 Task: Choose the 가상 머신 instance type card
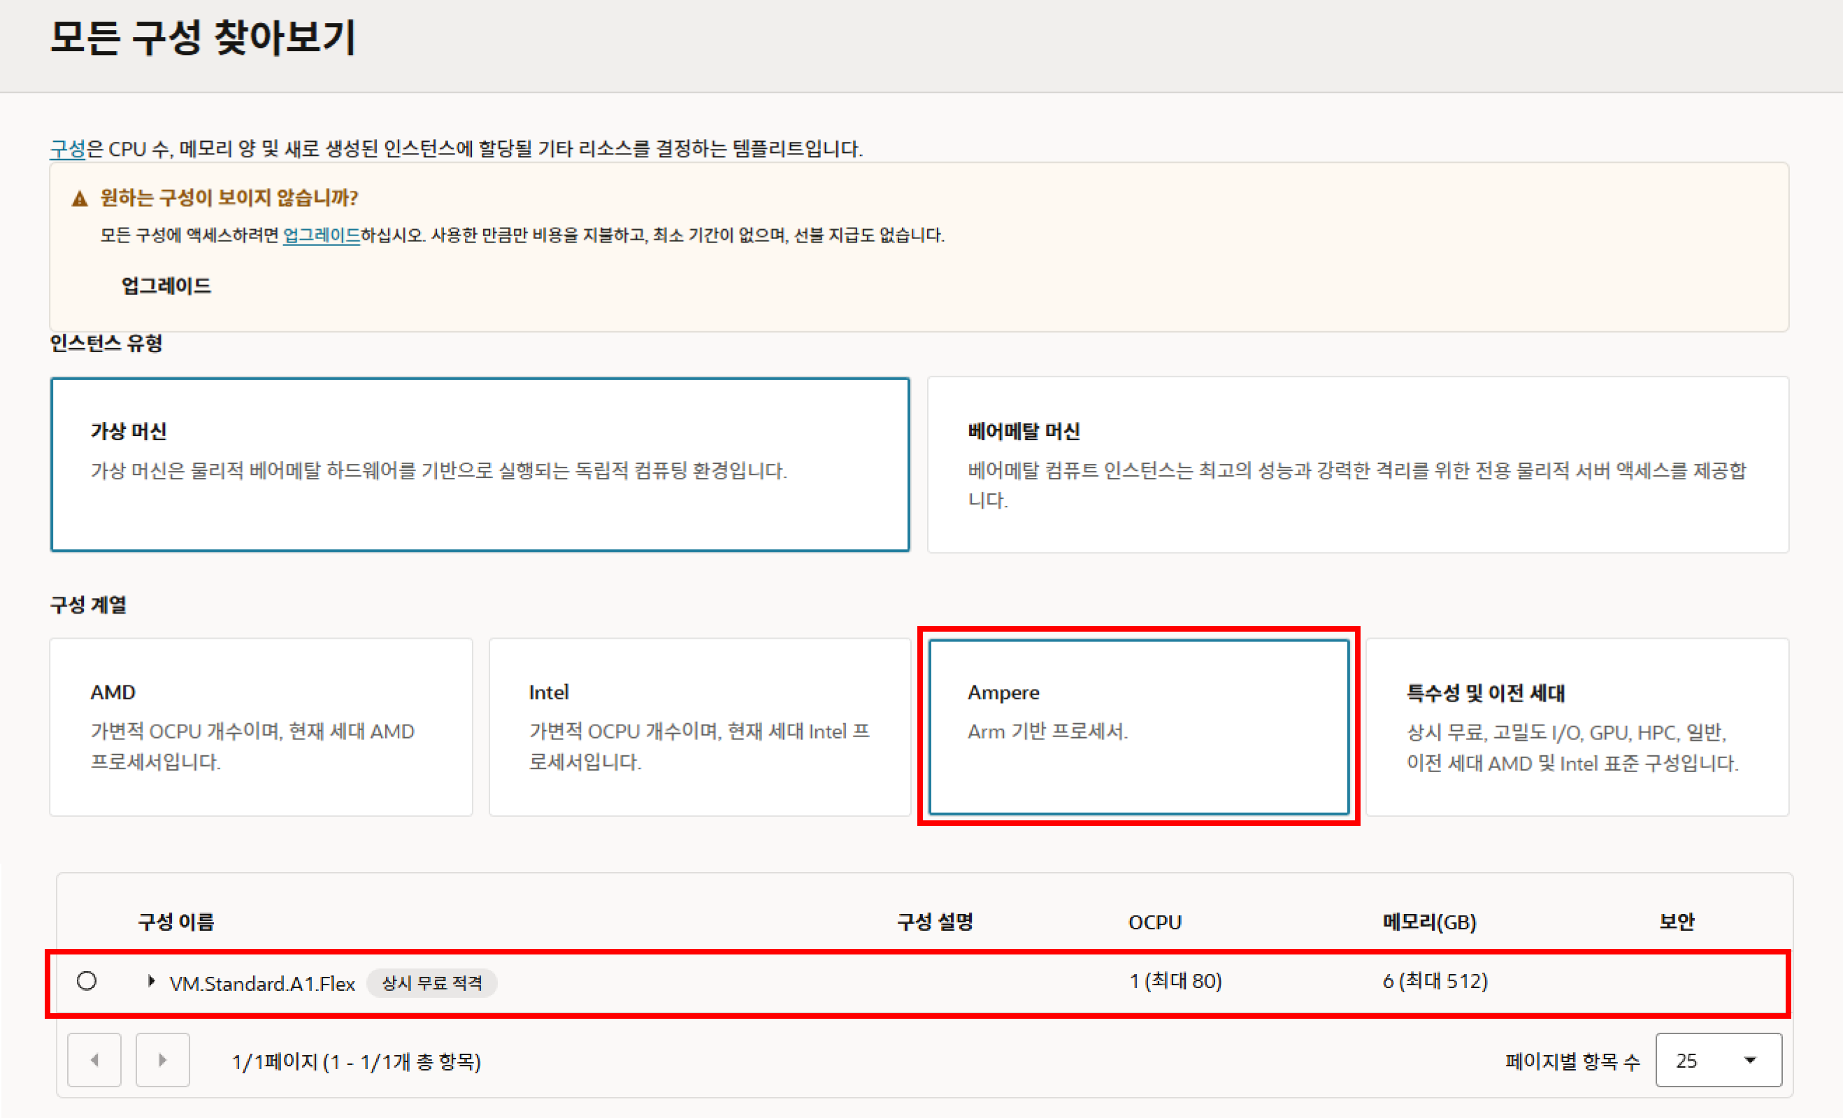point(480,465)
